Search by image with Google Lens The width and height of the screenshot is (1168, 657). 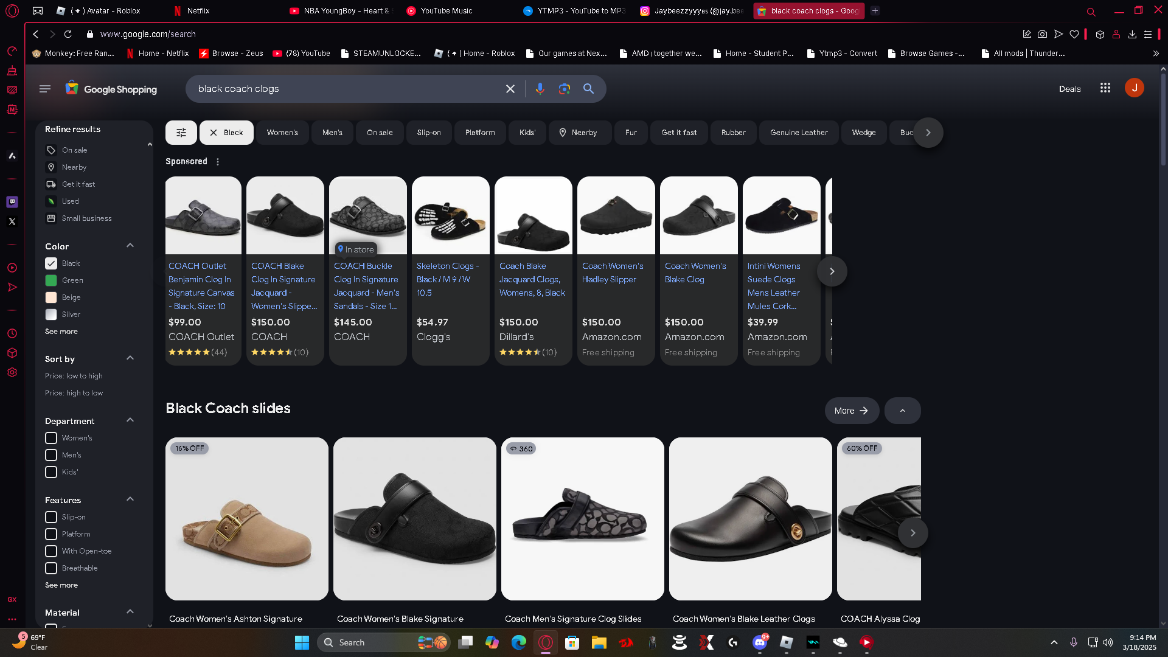click(x=565, y=89)
